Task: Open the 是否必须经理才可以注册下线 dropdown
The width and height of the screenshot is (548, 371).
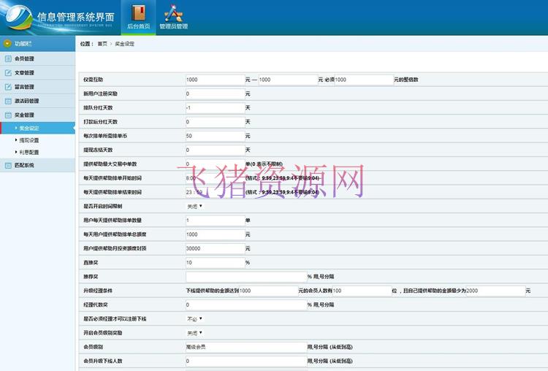Action: coord(194,318)
